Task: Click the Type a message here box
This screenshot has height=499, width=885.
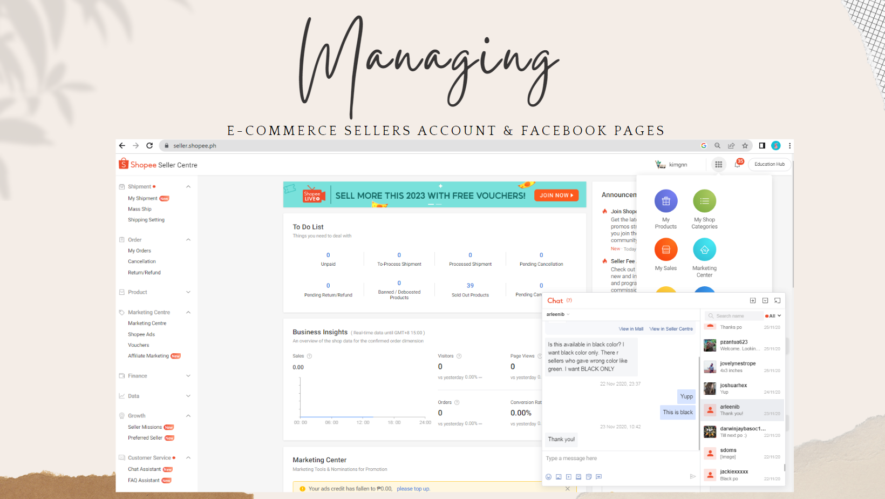Action: [x=621, y=458]
